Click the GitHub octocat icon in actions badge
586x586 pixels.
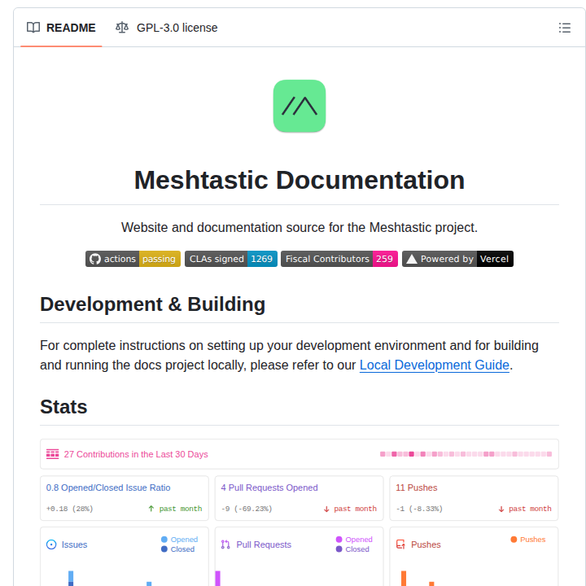point(95,259)
